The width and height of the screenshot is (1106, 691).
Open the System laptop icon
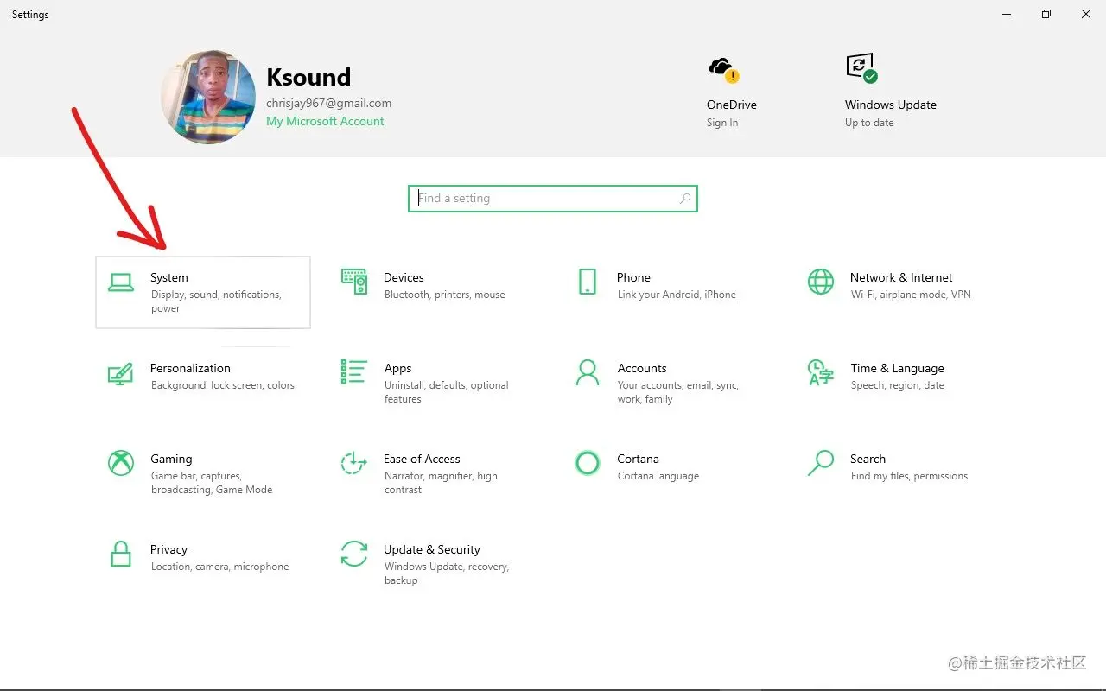121,282
